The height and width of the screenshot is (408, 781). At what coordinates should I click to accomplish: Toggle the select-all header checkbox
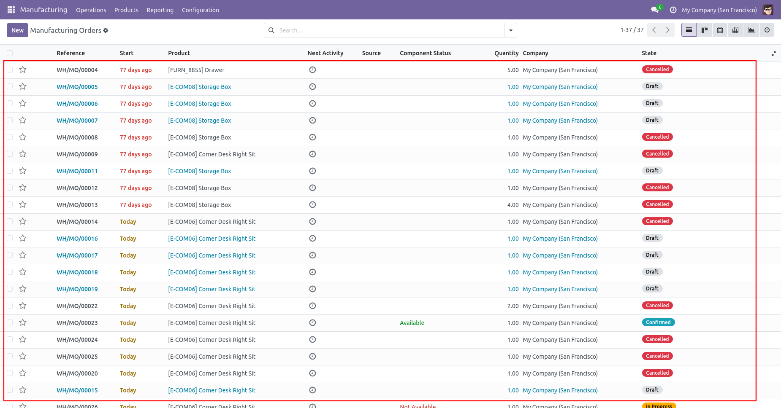pyautogui.click(x=10, y=53)
